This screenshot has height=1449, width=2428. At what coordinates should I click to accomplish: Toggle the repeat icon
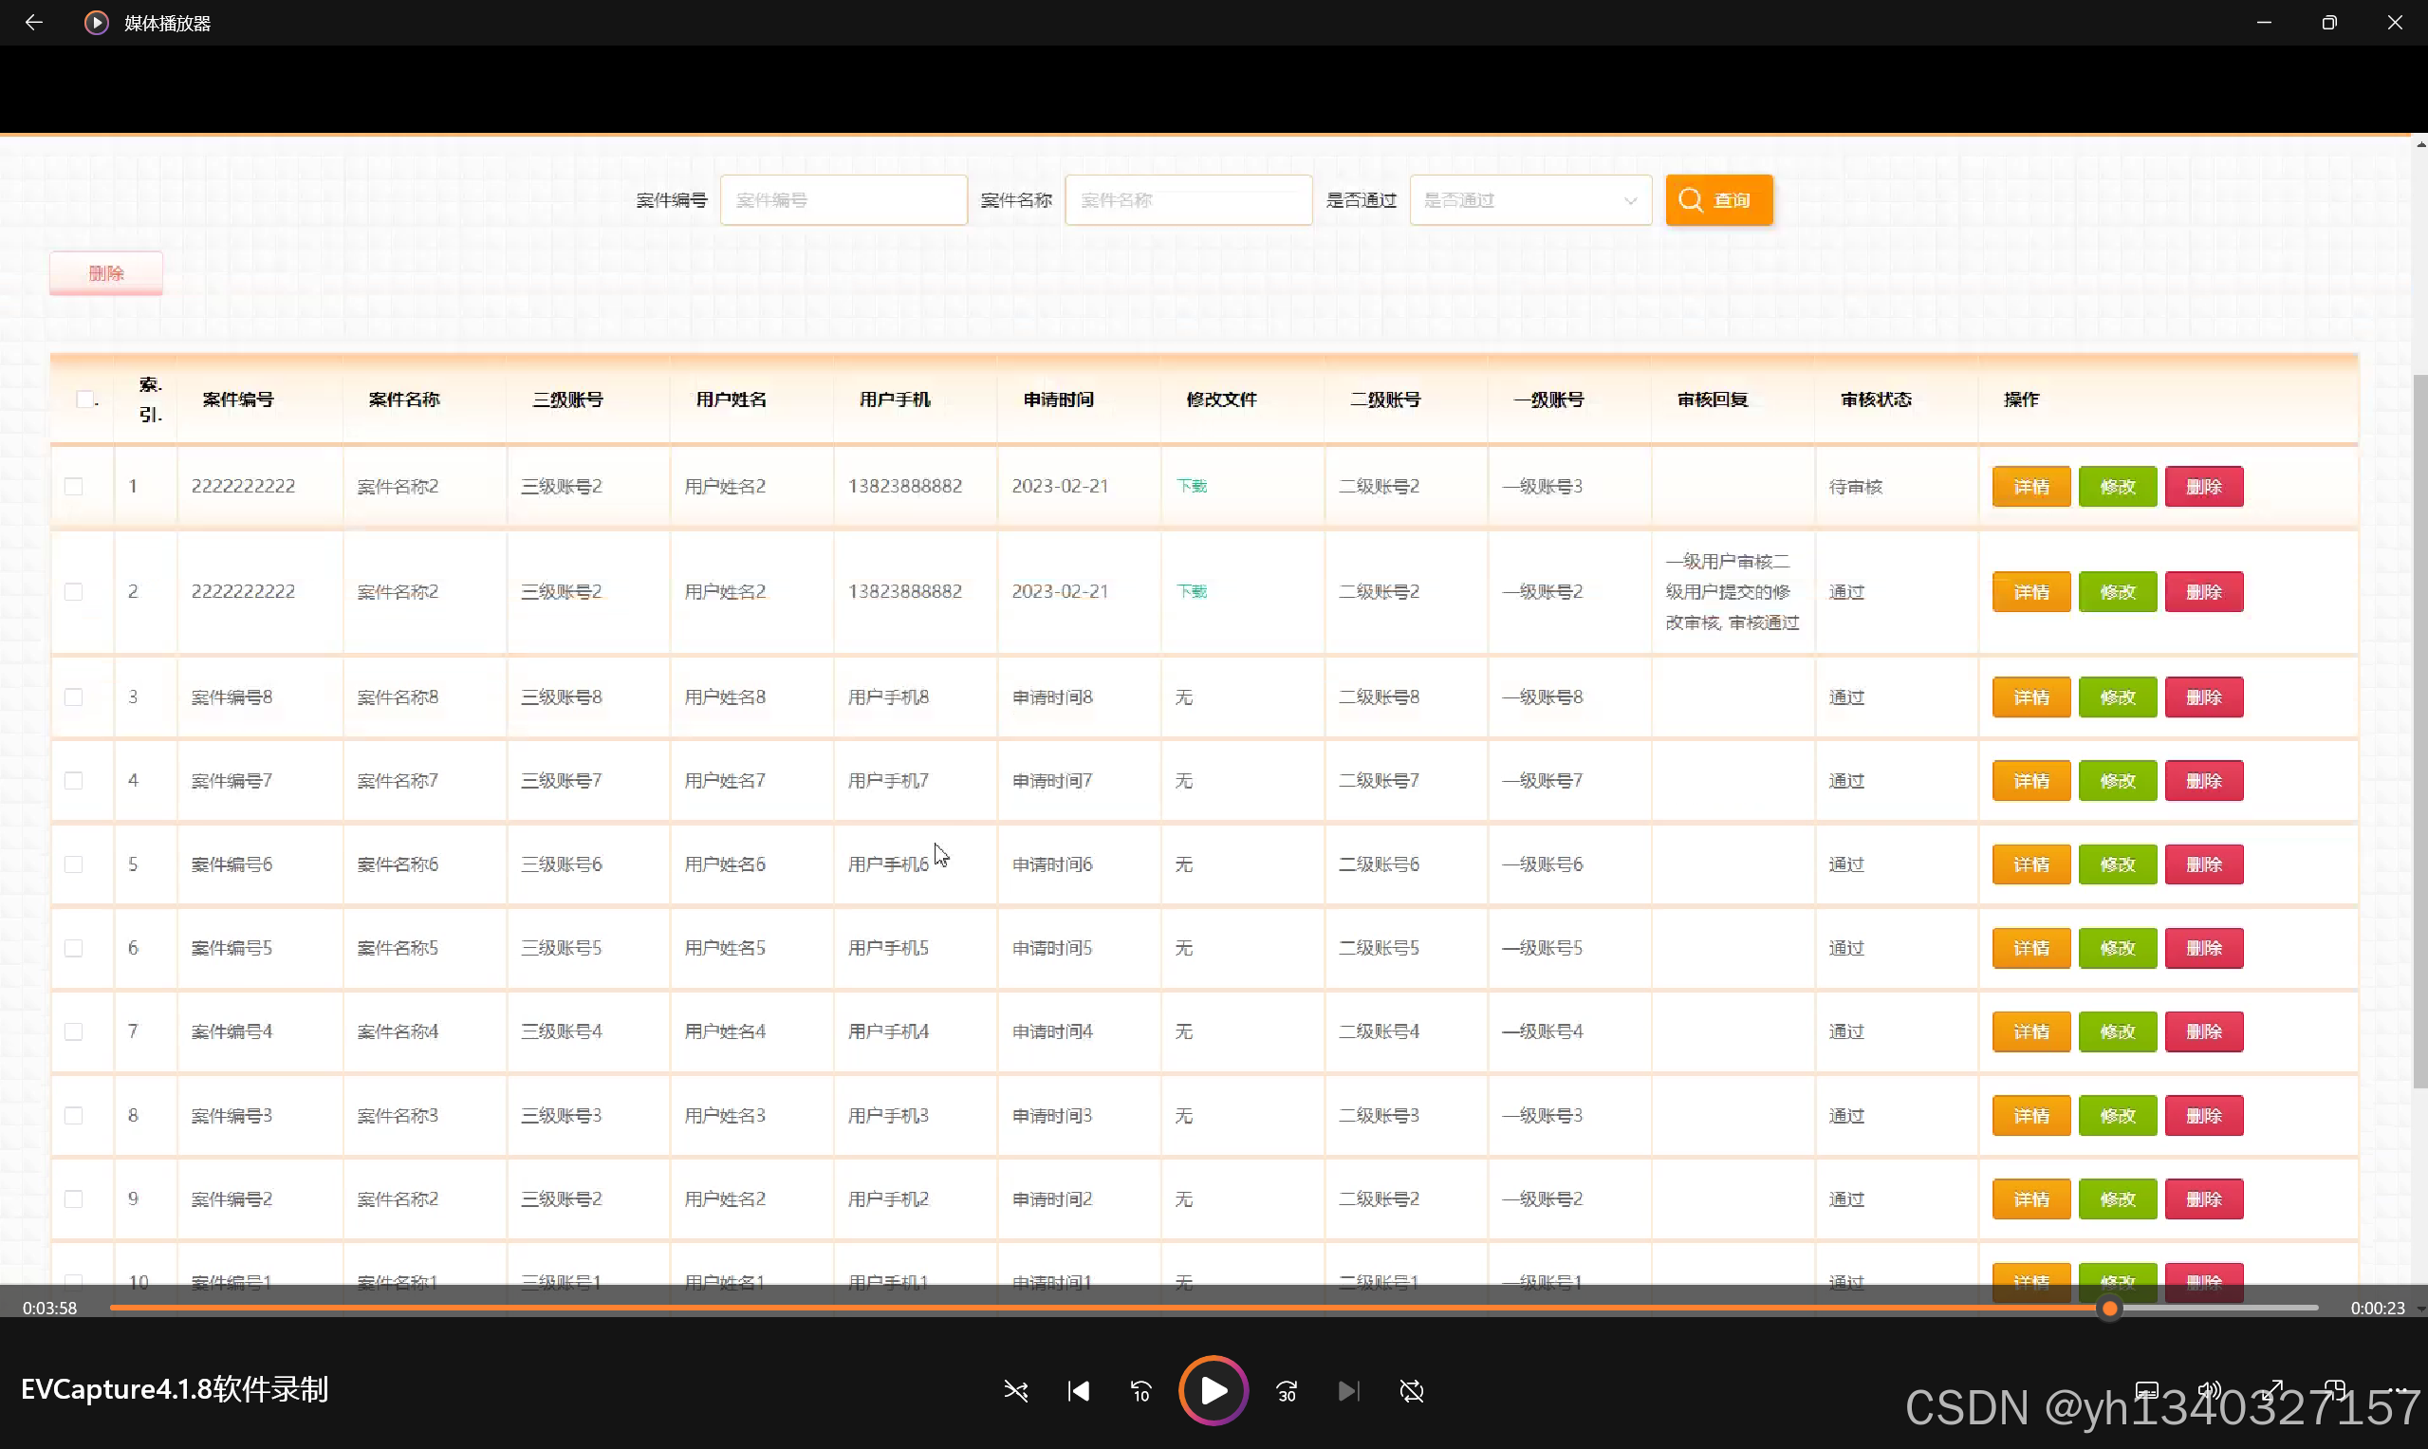click(1412, 1390)
